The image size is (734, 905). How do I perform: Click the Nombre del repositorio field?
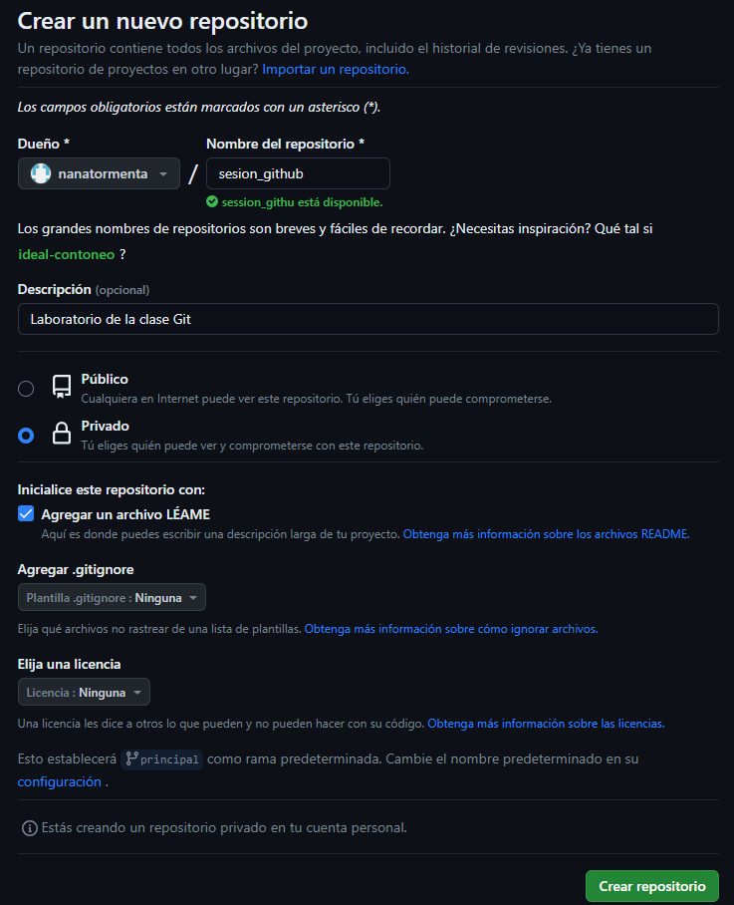click(297, 172)
